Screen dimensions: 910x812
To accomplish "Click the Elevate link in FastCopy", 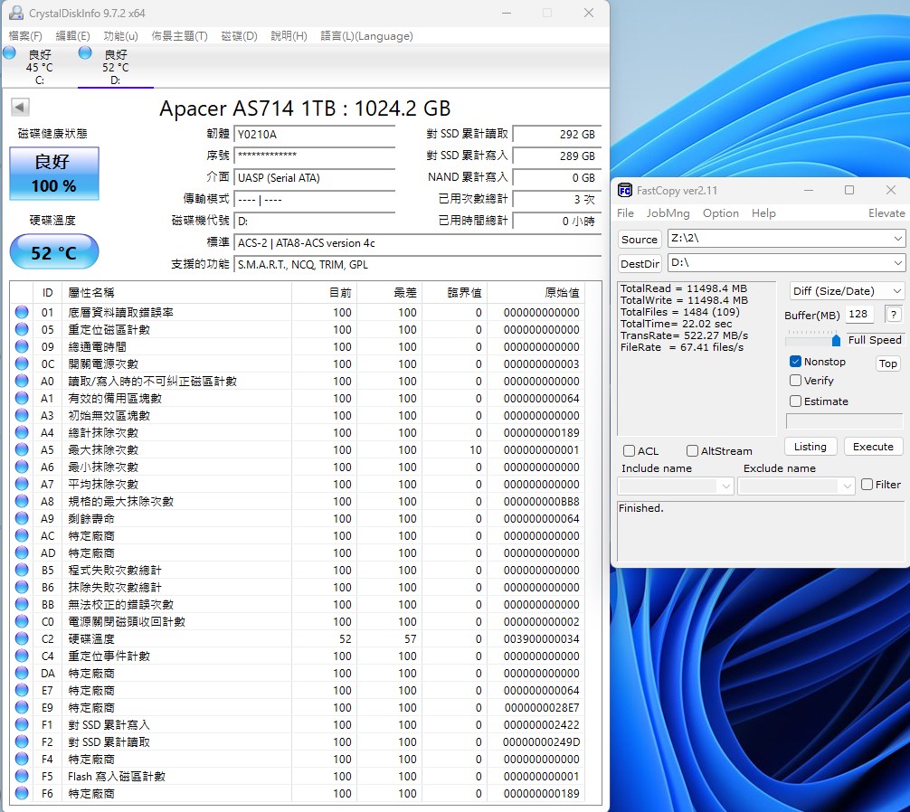I will [886, 212].
